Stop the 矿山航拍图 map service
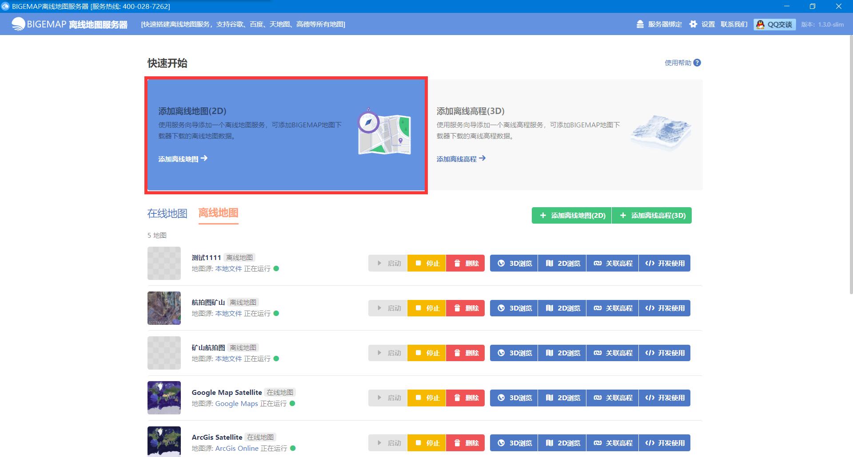This screenshot has width=853, height=457. point(426,353)
